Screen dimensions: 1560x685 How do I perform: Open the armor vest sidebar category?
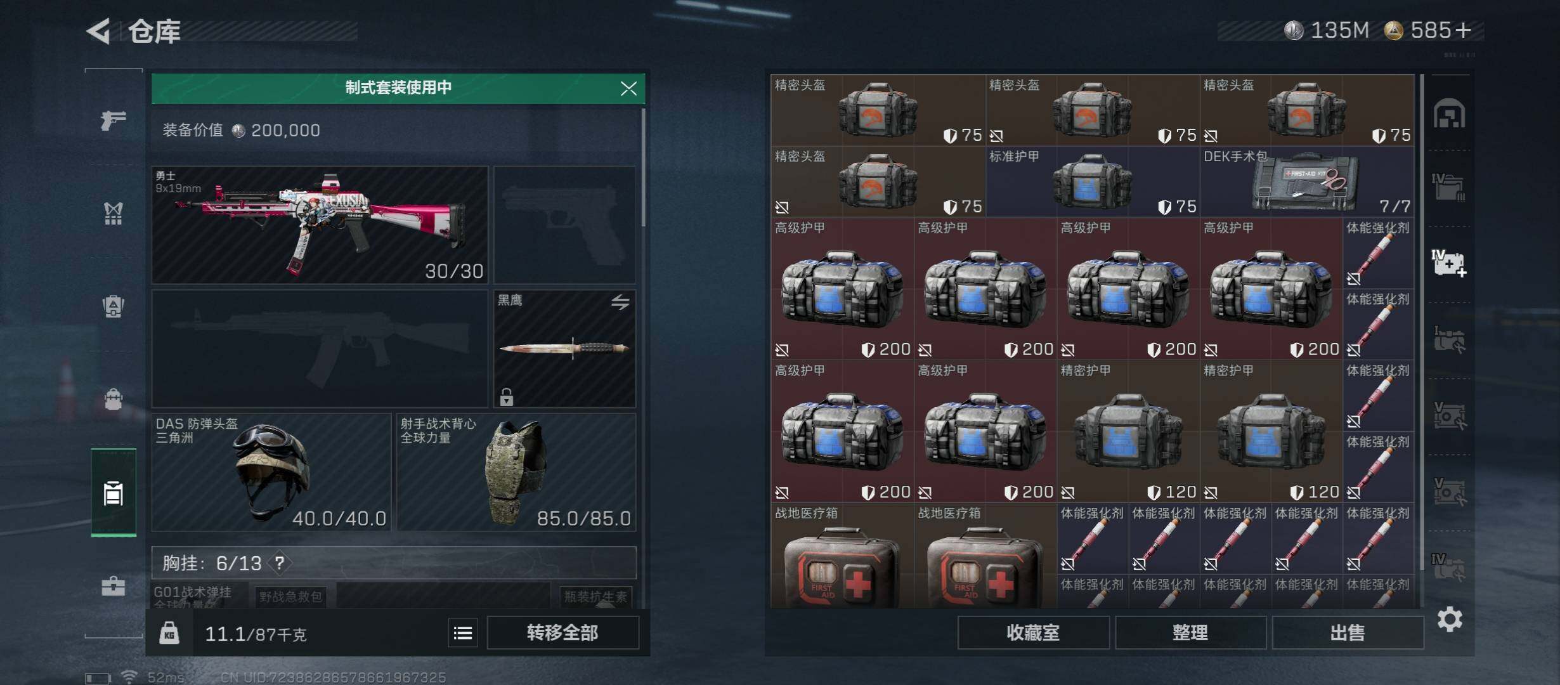coord(113,213)
